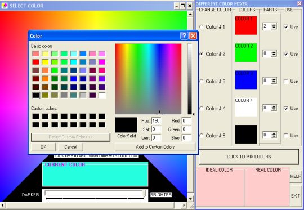
Task: Click the IDEAL COLOR result panel
Action: coord(220,187)
